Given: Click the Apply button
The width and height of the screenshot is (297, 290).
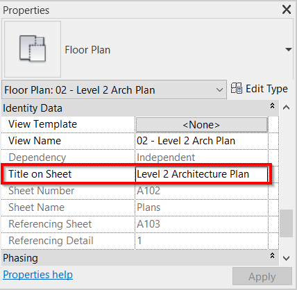Looking at the screenshot, I should point(262,276).
